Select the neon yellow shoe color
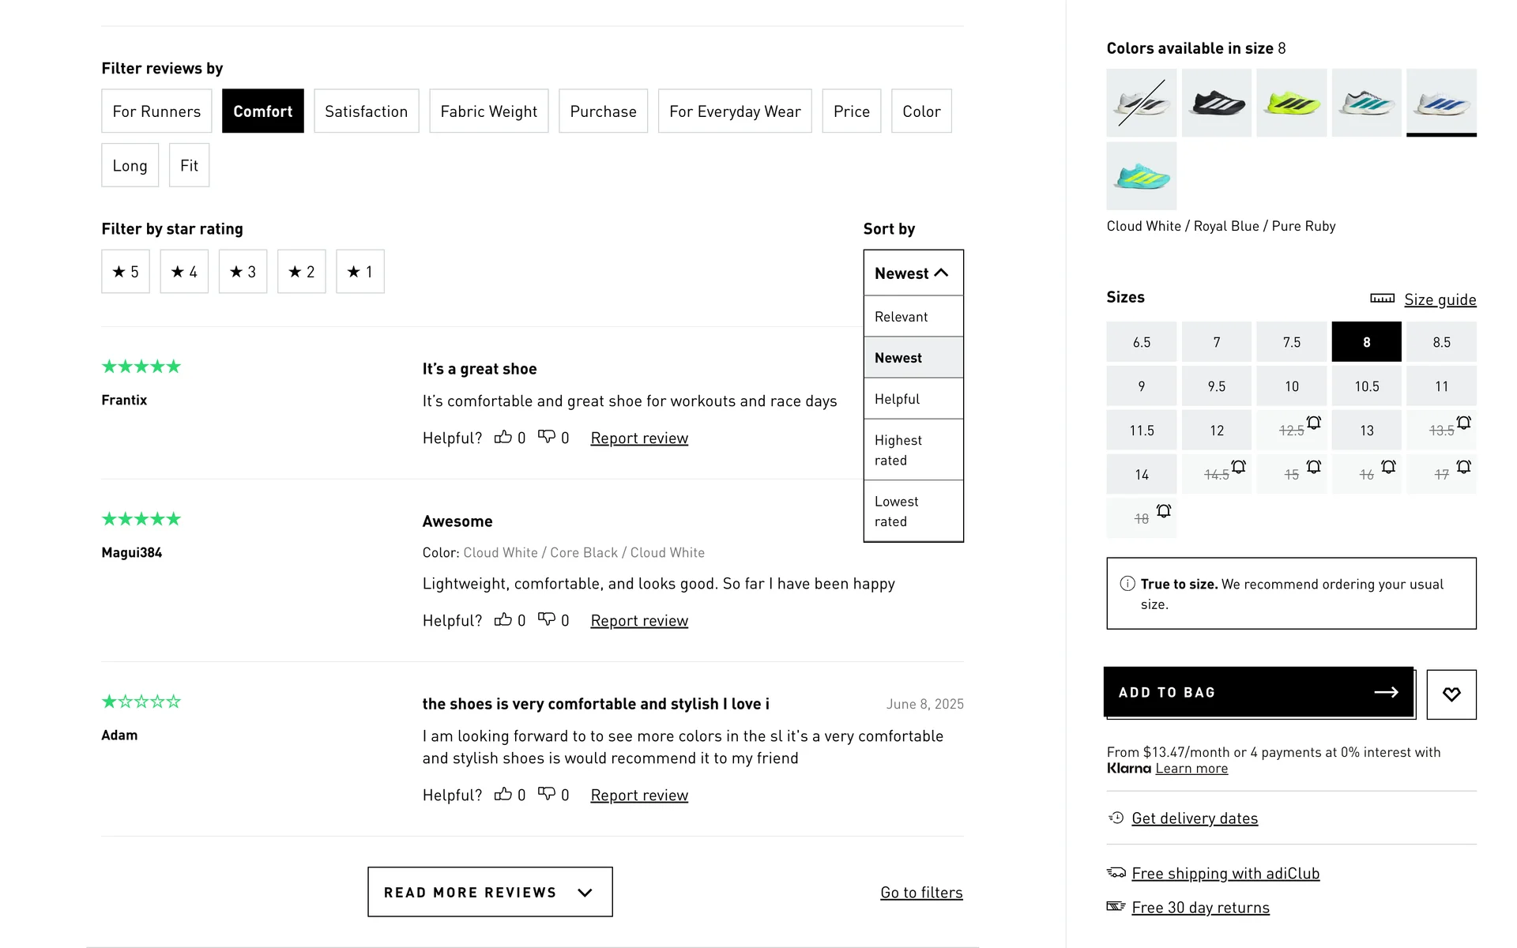 (1291, 103)
